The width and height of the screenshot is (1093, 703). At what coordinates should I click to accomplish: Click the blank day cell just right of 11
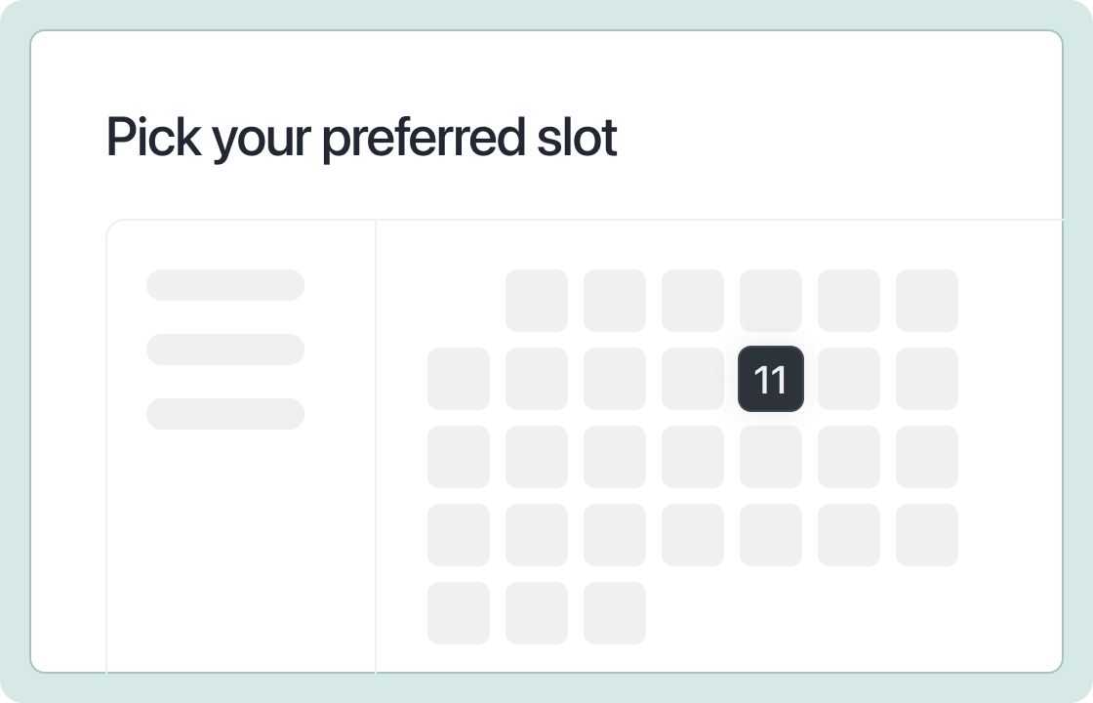849,379
